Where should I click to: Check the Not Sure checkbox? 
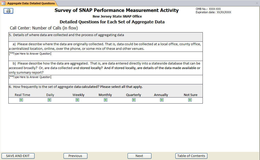190,100
